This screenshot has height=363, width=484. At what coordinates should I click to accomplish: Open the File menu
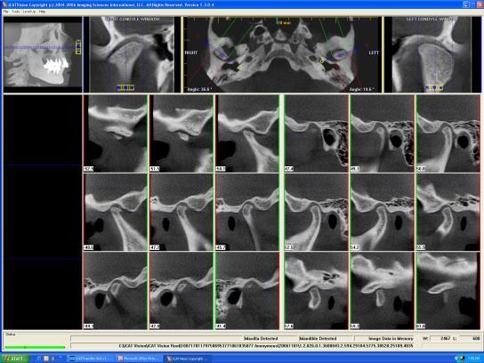[5, 12]
